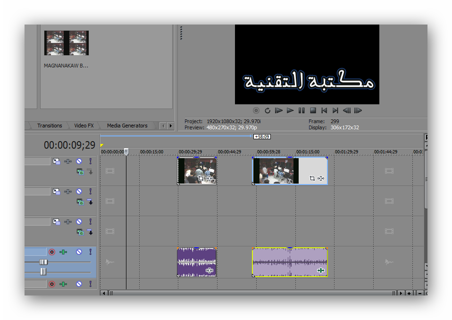Click the first video track name field
This screenshot has width=452, height=320.
pyautogui.click(x=37, y=161)
